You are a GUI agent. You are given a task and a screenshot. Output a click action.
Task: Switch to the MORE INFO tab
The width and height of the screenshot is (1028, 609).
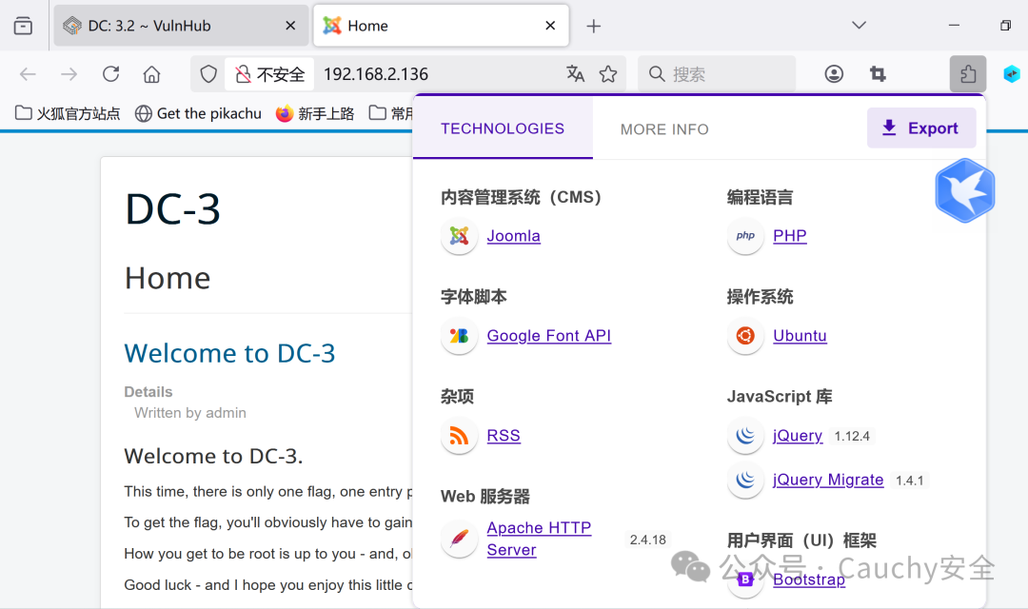pyautogui.click(x=664, y=129)
